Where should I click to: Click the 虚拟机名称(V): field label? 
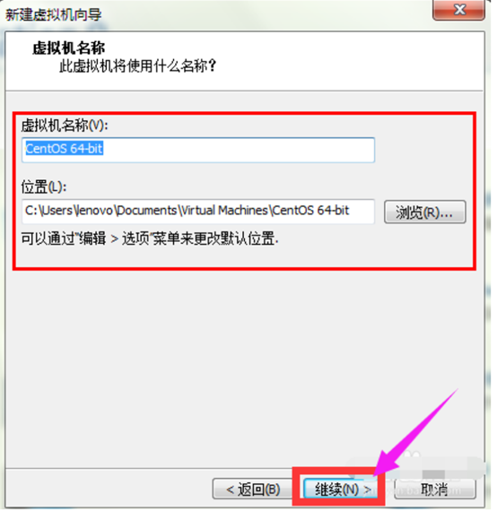pyautogui.click(x=65, y=126)
